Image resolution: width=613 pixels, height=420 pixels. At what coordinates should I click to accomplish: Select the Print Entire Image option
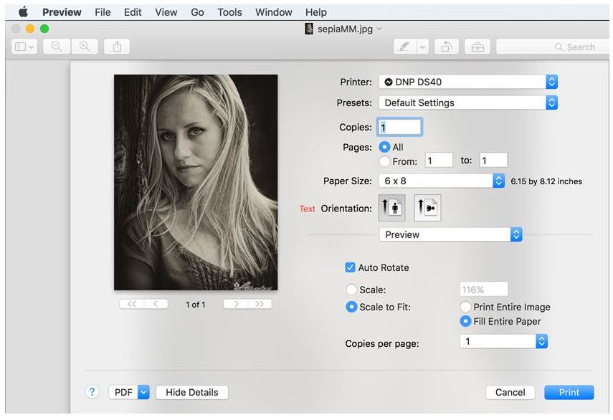click(x=465, y=307)
